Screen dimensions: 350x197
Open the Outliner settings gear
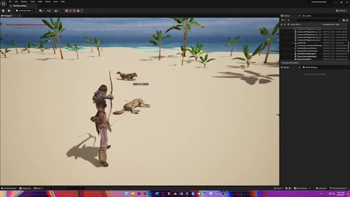pos(347,20)
